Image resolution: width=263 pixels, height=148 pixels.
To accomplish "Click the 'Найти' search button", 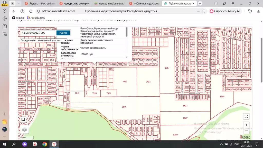I will [x=63, y=33].
